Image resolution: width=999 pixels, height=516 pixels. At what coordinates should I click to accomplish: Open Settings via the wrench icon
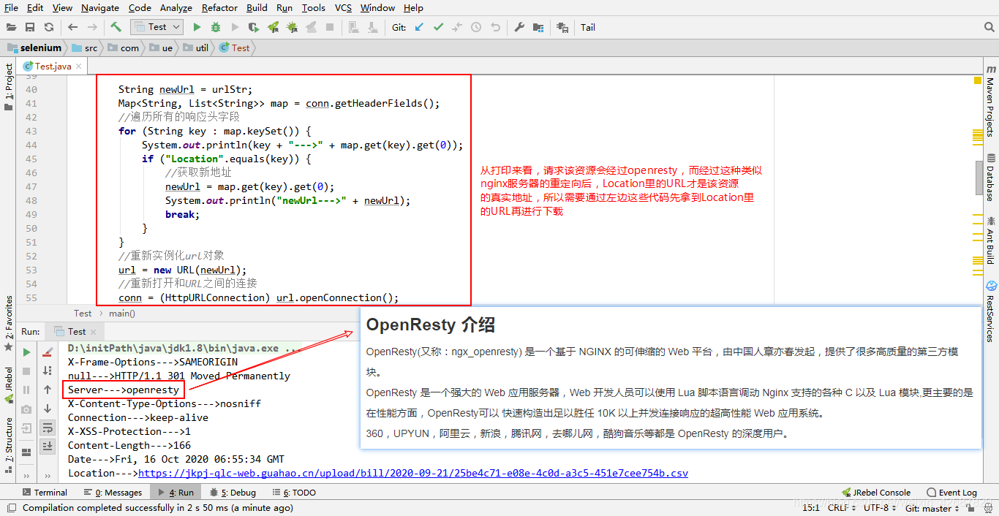click(x=519, y=27)
